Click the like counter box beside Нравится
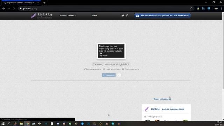Viewport: 224px width, 126px height. point(119,75)
